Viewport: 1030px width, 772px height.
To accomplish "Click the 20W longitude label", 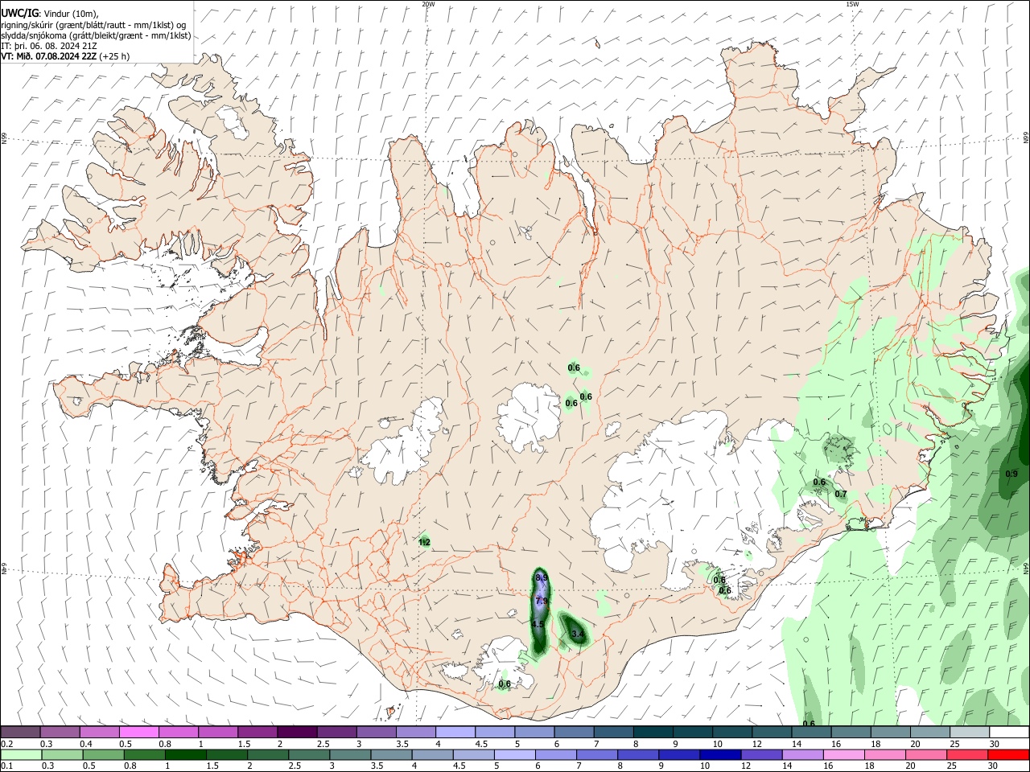I will 429,4.
